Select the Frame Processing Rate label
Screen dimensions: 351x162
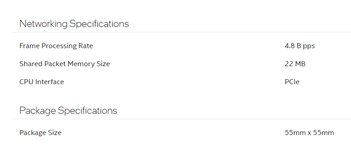[x=56, y=46]
